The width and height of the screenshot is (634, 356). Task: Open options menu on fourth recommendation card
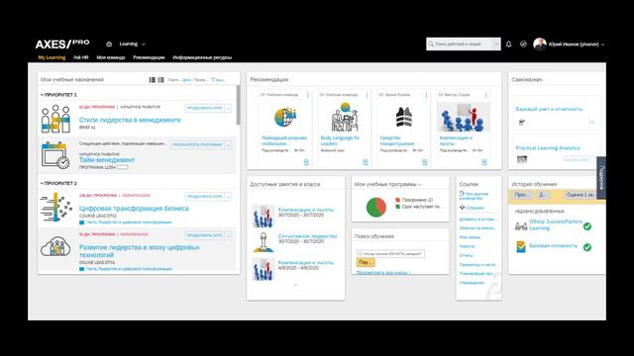click(485, 95)
